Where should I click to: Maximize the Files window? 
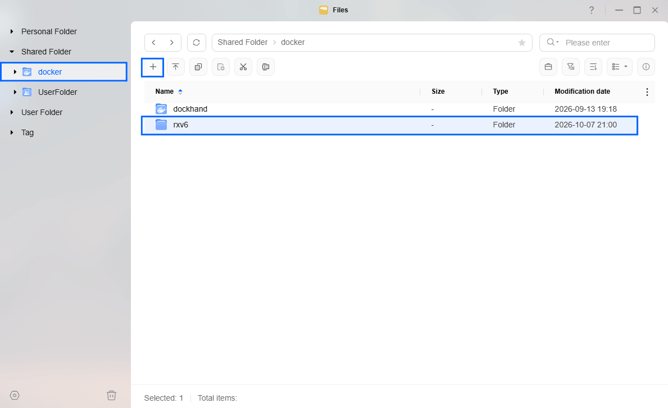tap(637, 10)
